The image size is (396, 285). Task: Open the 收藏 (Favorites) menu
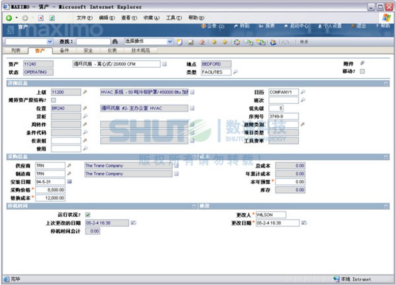point(152,18)
